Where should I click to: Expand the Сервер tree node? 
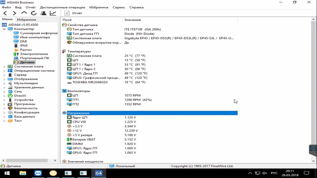(x=4, y=75)
